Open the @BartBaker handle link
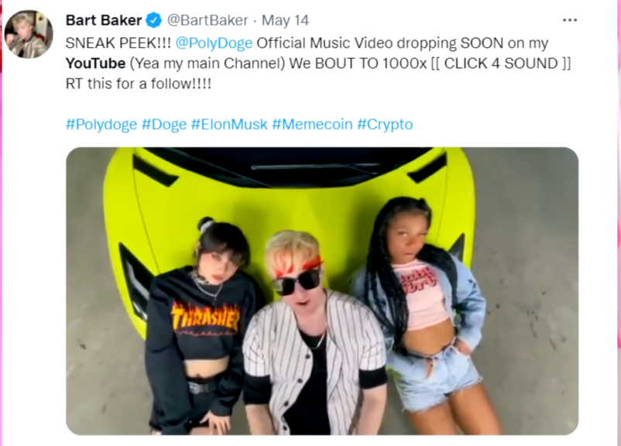 tap(208, 20)
